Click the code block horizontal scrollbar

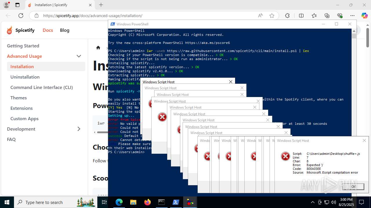click(102, 132)
